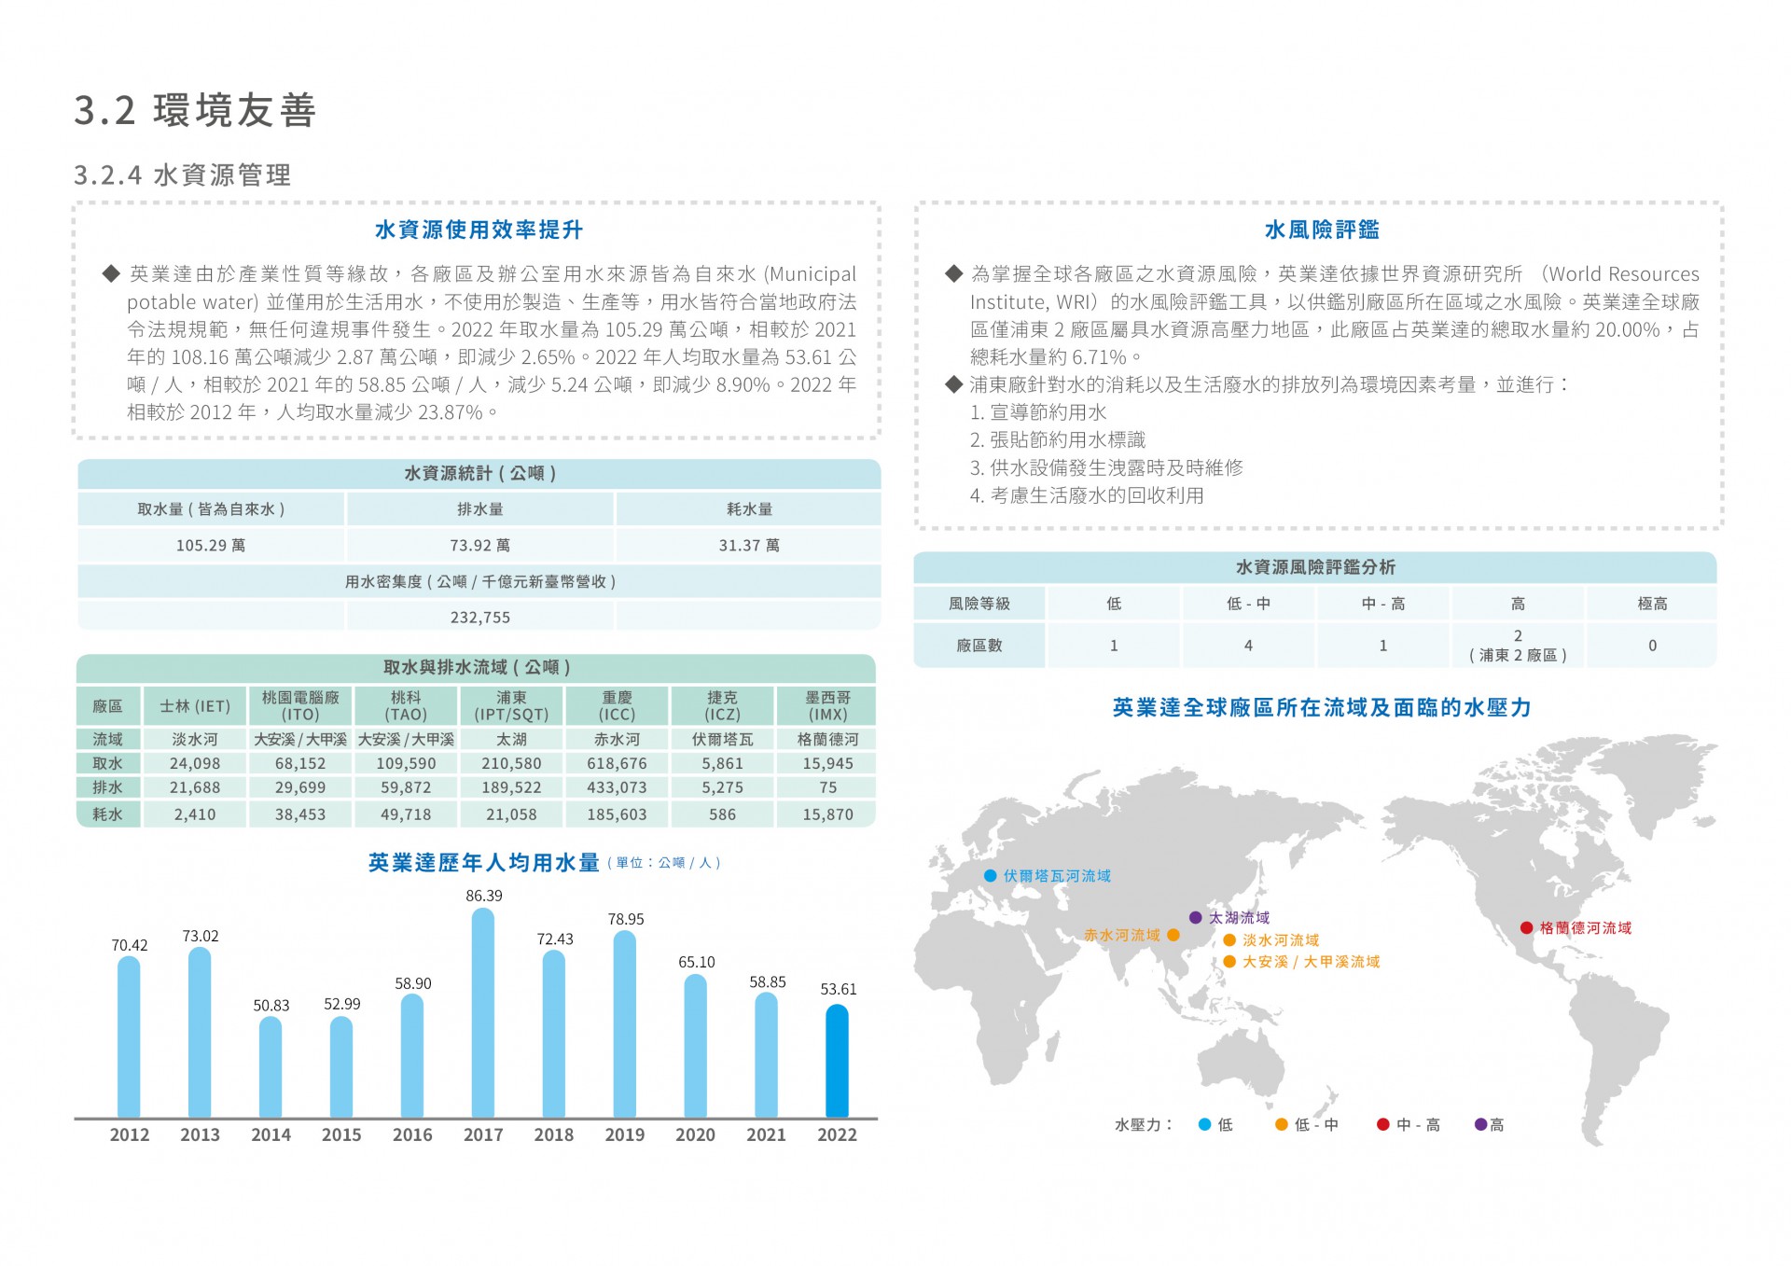Click the 水風險評鑑 section title
1791x1266 pixels.
pyautogui.click(x=1322, y=230)
